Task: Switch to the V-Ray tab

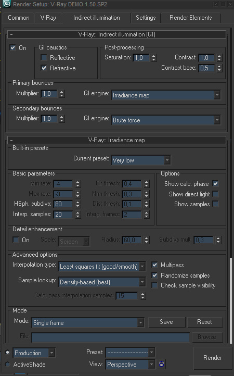Action: point(48,18)
